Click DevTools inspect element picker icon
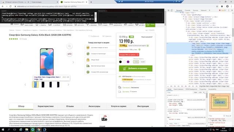This screenshot has width=234, height=132. point(169,10)
